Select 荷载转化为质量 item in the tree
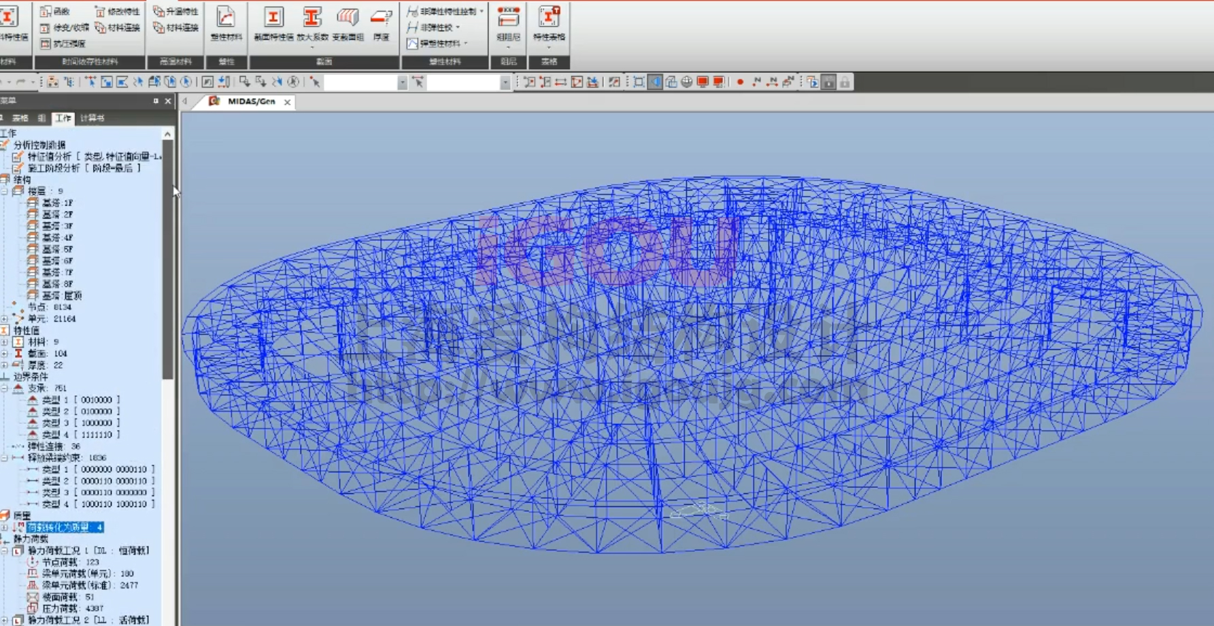 [65, 527]
